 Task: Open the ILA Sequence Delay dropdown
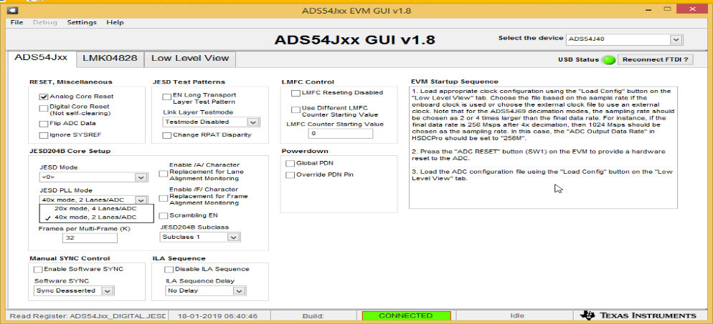(x=206, y=291)
